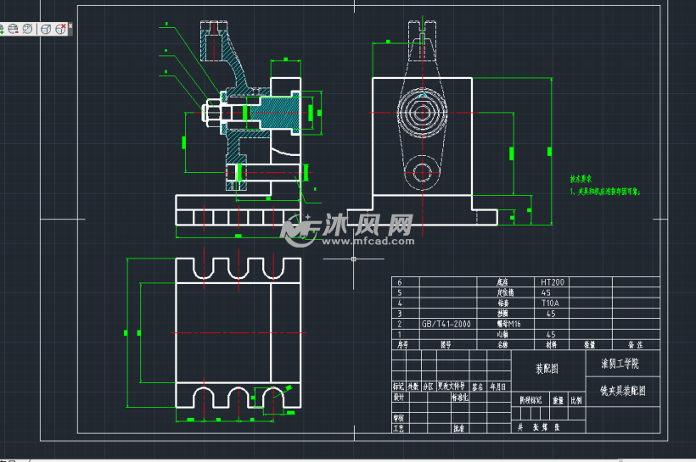The width and height of the screenshot is (696, 462).
Task: Click the 备注 remarks column header
Action: (636, 344)
